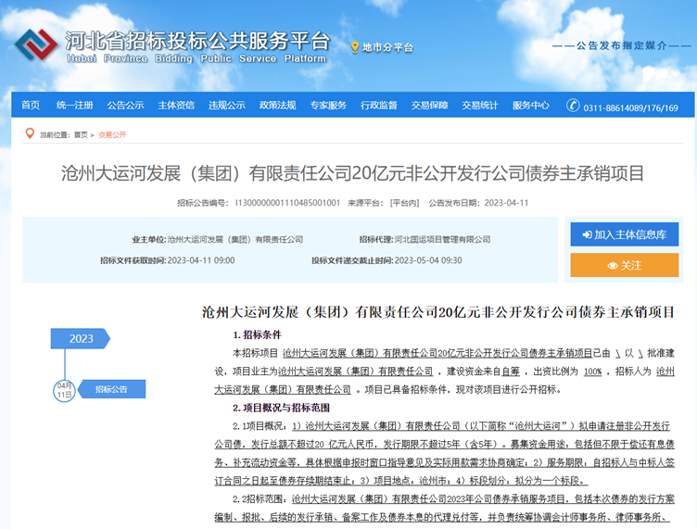The image size is (697, 529).
Task: Click the eye icon on the 关注 button
Action: (612, 266)
